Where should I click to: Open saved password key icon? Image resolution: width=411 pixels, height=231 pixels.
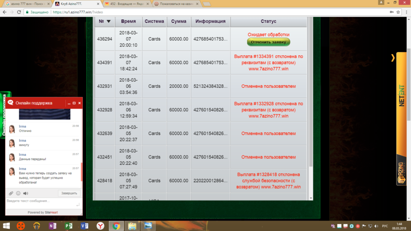[x=392, y=12]
